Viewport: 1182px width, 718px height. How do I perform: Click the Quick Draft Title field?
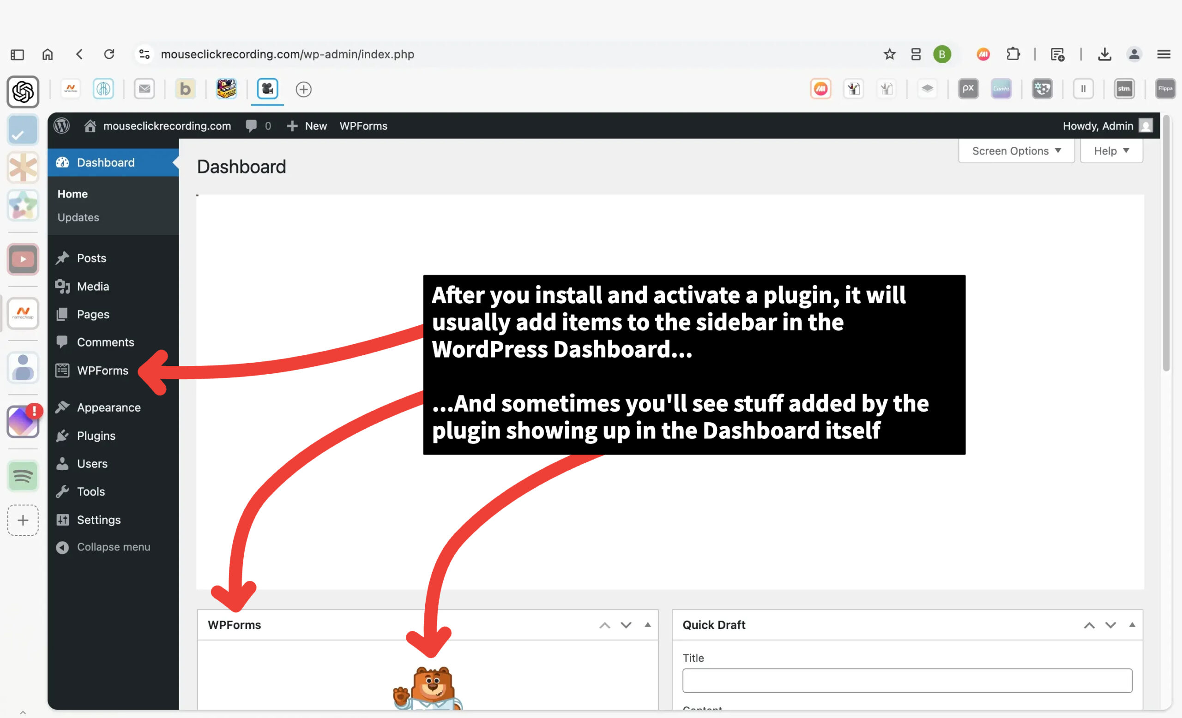click(x=907, y=680)
